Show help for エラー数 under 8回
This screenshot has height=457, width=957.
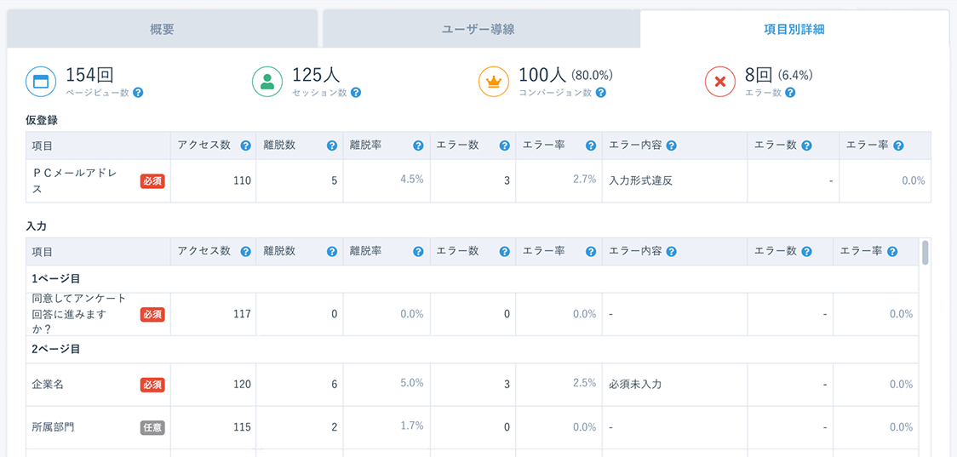[790, 93]
